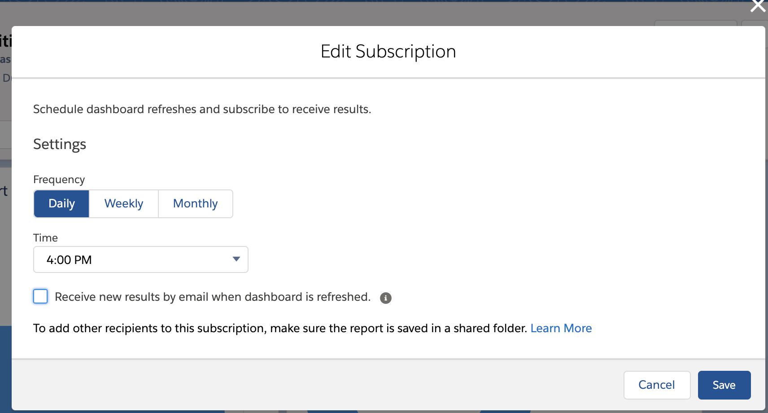Open the Time combo box

coord(140,259)
